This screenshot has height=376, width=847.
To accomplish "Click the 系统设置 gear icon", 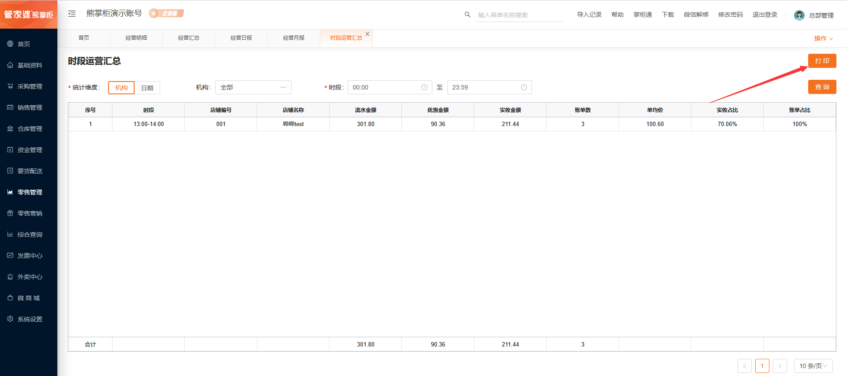I will click(10, 319).
